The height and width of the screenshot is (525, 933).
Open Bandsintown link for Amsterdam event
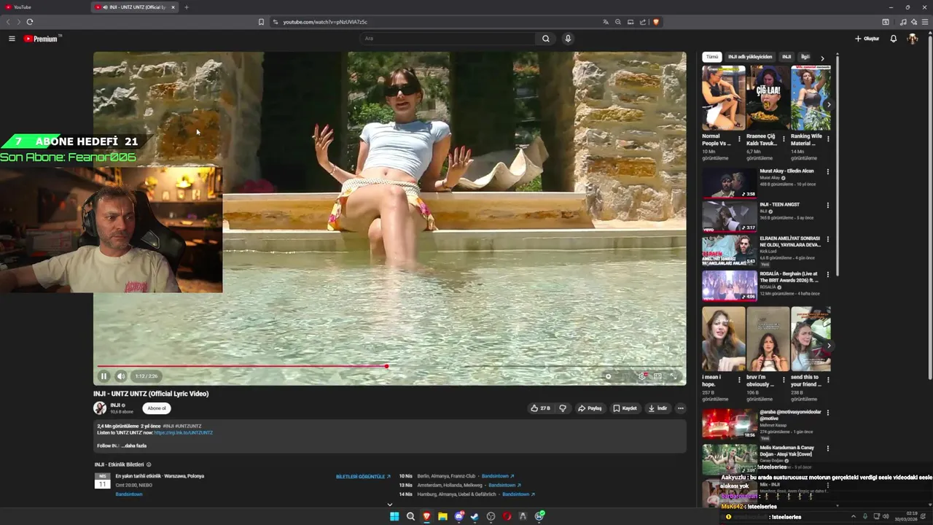coord(504,485)
